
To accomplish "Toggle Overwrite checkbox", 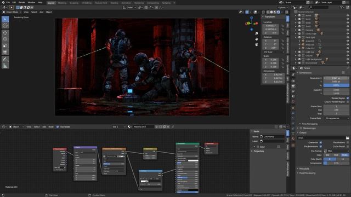I will click(320, 142).
